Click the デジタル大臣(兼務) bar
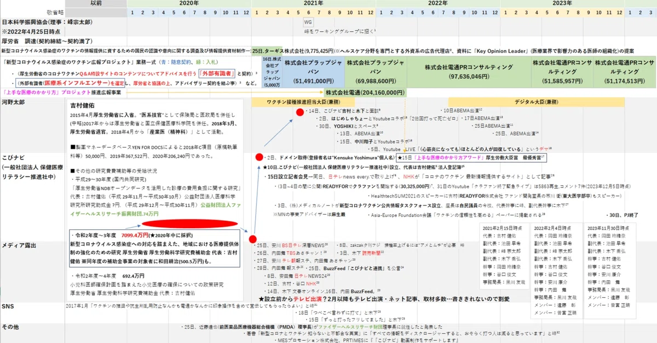 [536, 102]
